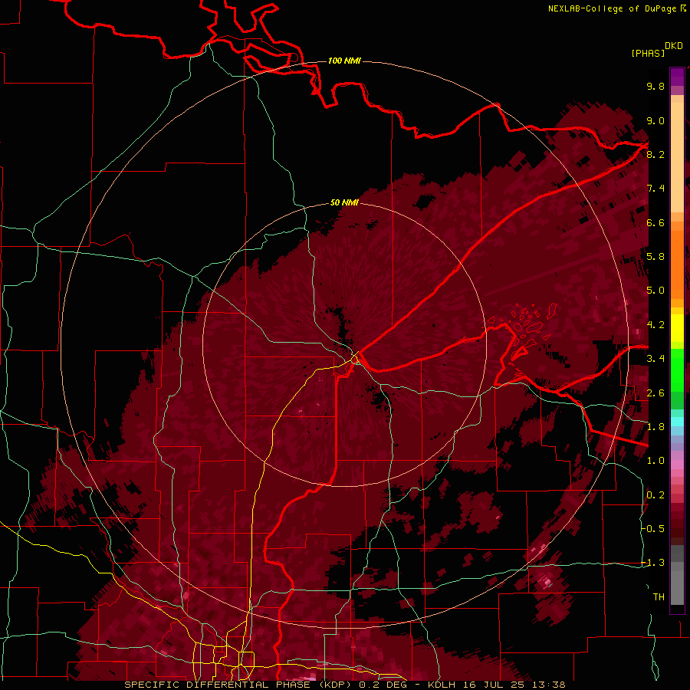Click the 1.8 legend value
The width and height of the screenshot is (690, 690).
[x=655, y=427]
